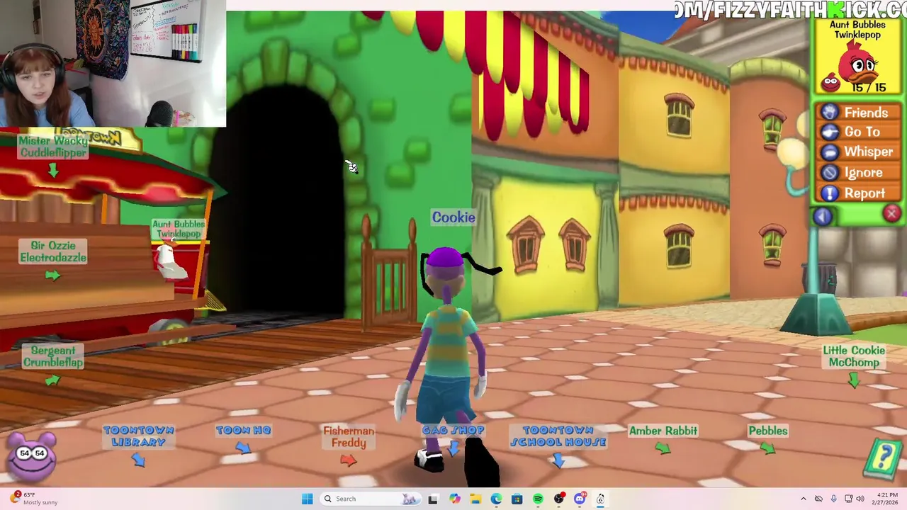Click orange arrow under Fisherman Freddy
The height and width of the screenshot is (510, 907).
point(348,460)
